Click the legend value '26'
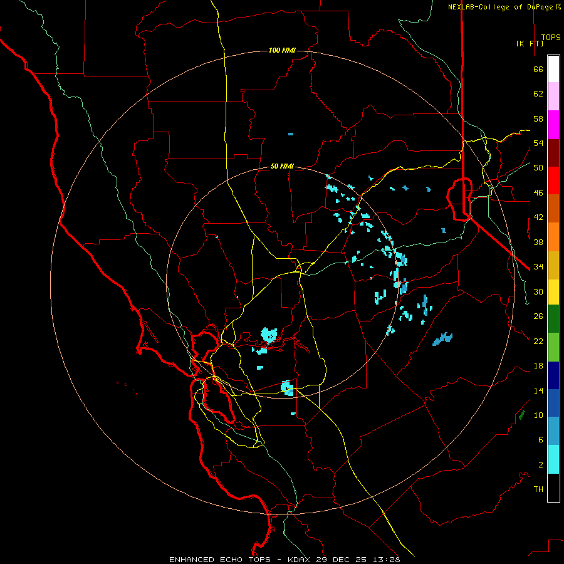 [x=538, y=316]
